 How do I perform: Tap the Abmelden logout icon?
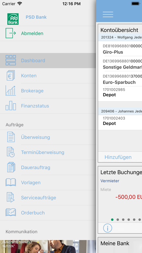point(11,33)
